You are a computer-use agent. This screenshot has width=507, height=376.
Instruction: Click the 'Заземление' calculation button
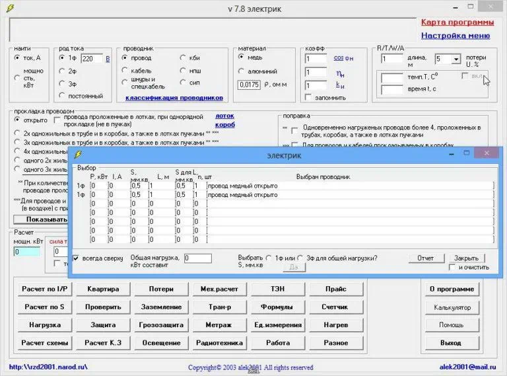coord(162,307)
